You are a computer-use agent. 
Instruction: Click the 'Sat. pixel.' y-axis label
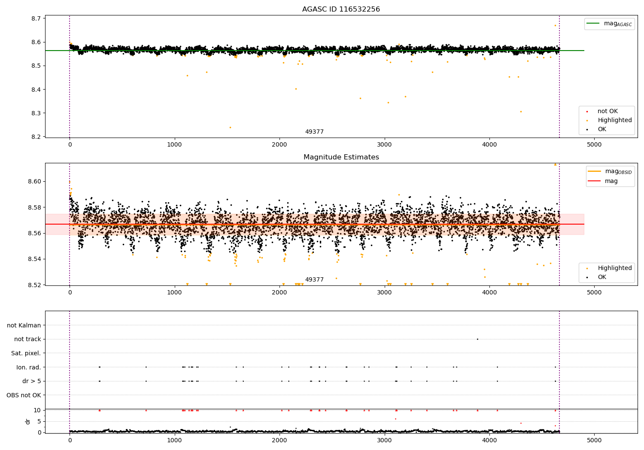[x=26, y=353]
